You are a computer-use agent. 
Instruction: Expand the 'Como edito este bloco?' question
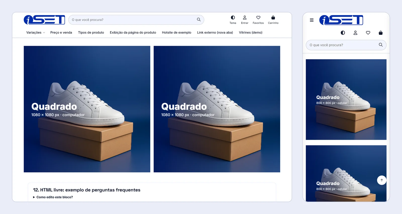pyautogui.click(x=53, y=197)
